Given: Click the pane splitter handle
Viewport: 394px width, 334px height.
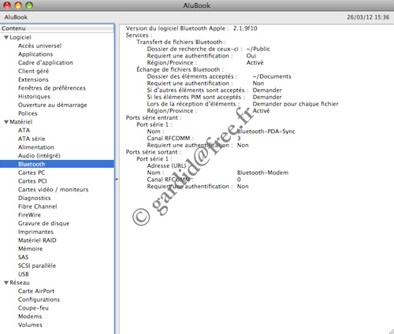Looking at the screenshot, I should point(117,180).
